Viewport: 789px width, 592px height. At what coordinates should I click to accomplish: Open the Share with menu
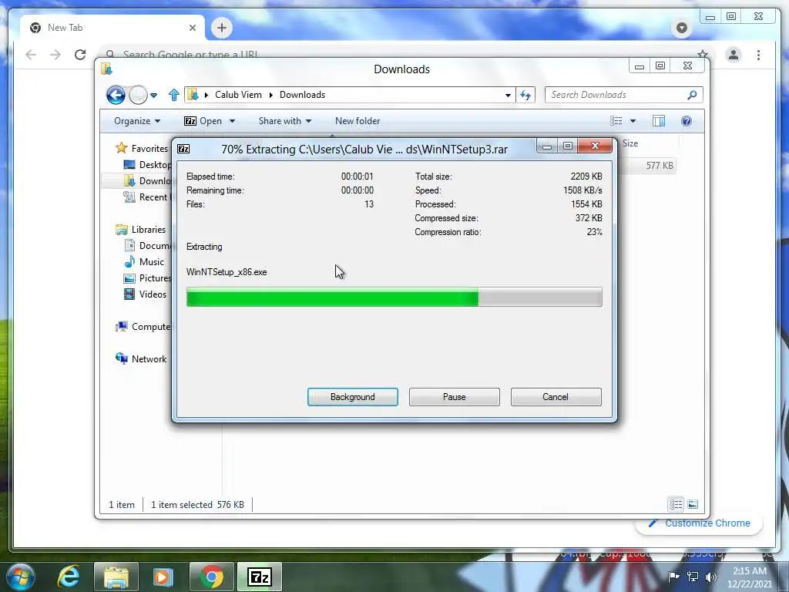click(x=285, y=121)
